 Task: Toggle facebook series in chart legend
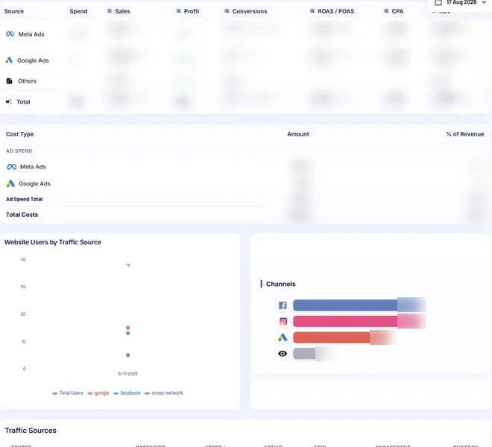point(127,393)
